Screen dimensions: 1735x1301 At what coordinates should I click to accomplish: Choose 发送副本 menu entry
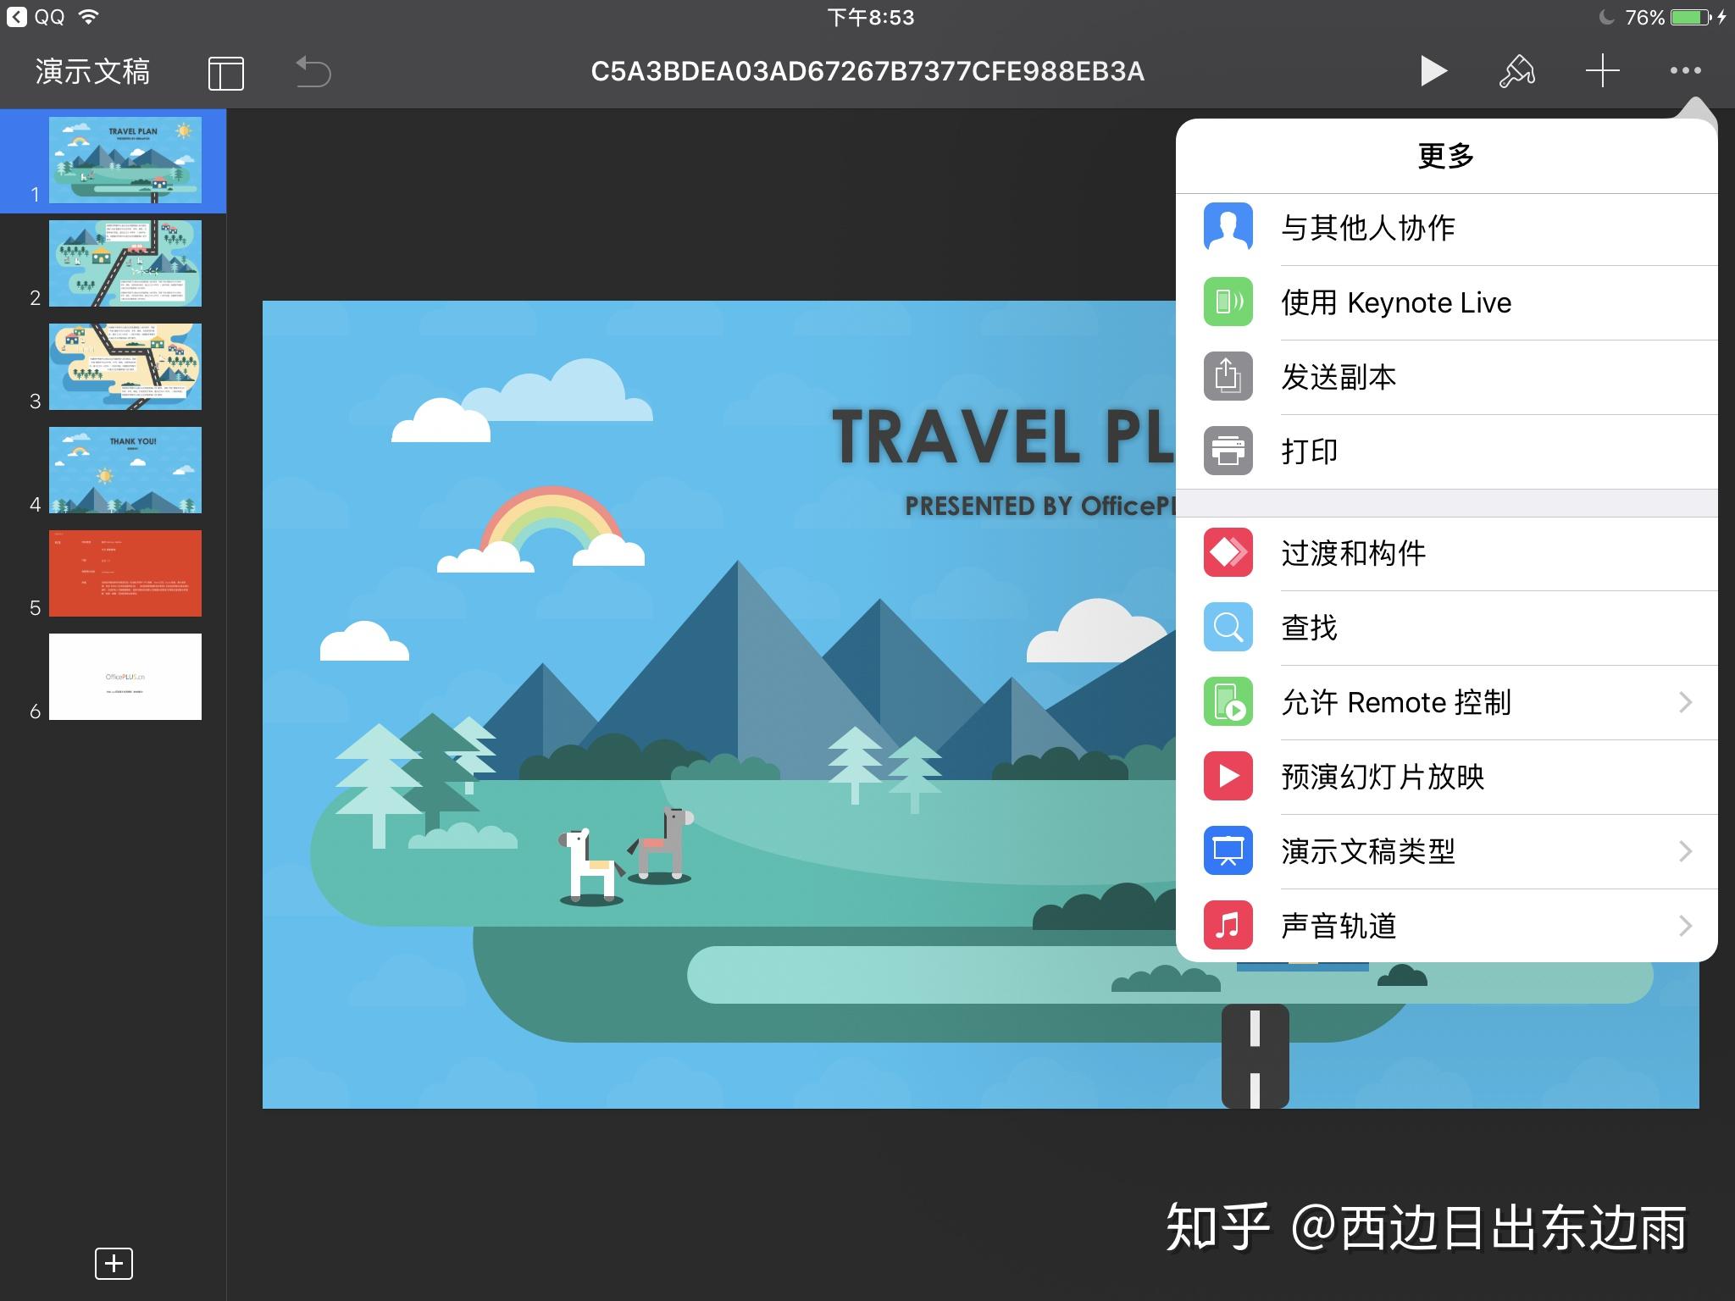click(1447, 377)
